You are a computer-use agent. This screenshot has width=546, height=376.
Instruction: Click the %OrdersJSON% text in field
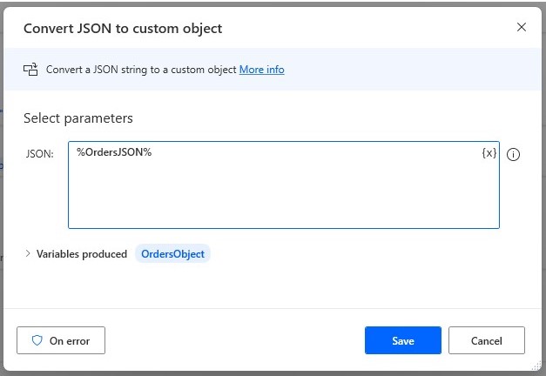(114, 153)
